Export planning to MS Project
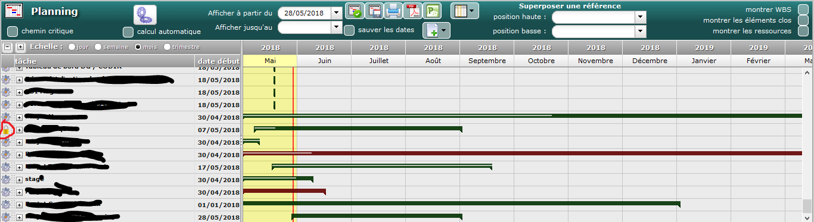Viewport: 814px width, 222px height. point(431,11)
